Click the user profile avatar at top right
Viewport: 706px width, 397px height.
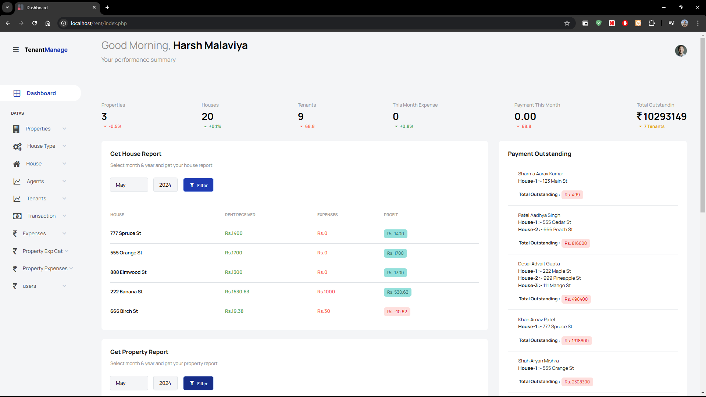coord(681,51)
